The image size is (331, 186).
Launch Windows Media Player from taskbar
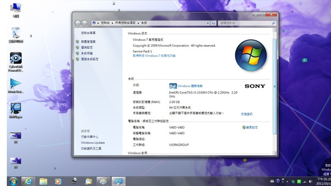(58, 181)
